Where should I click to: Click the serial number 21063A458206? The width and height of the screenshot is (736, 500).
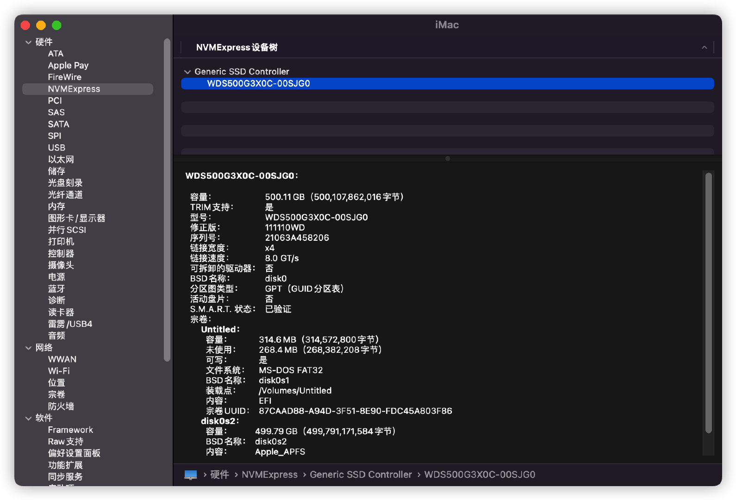[297, 238]
